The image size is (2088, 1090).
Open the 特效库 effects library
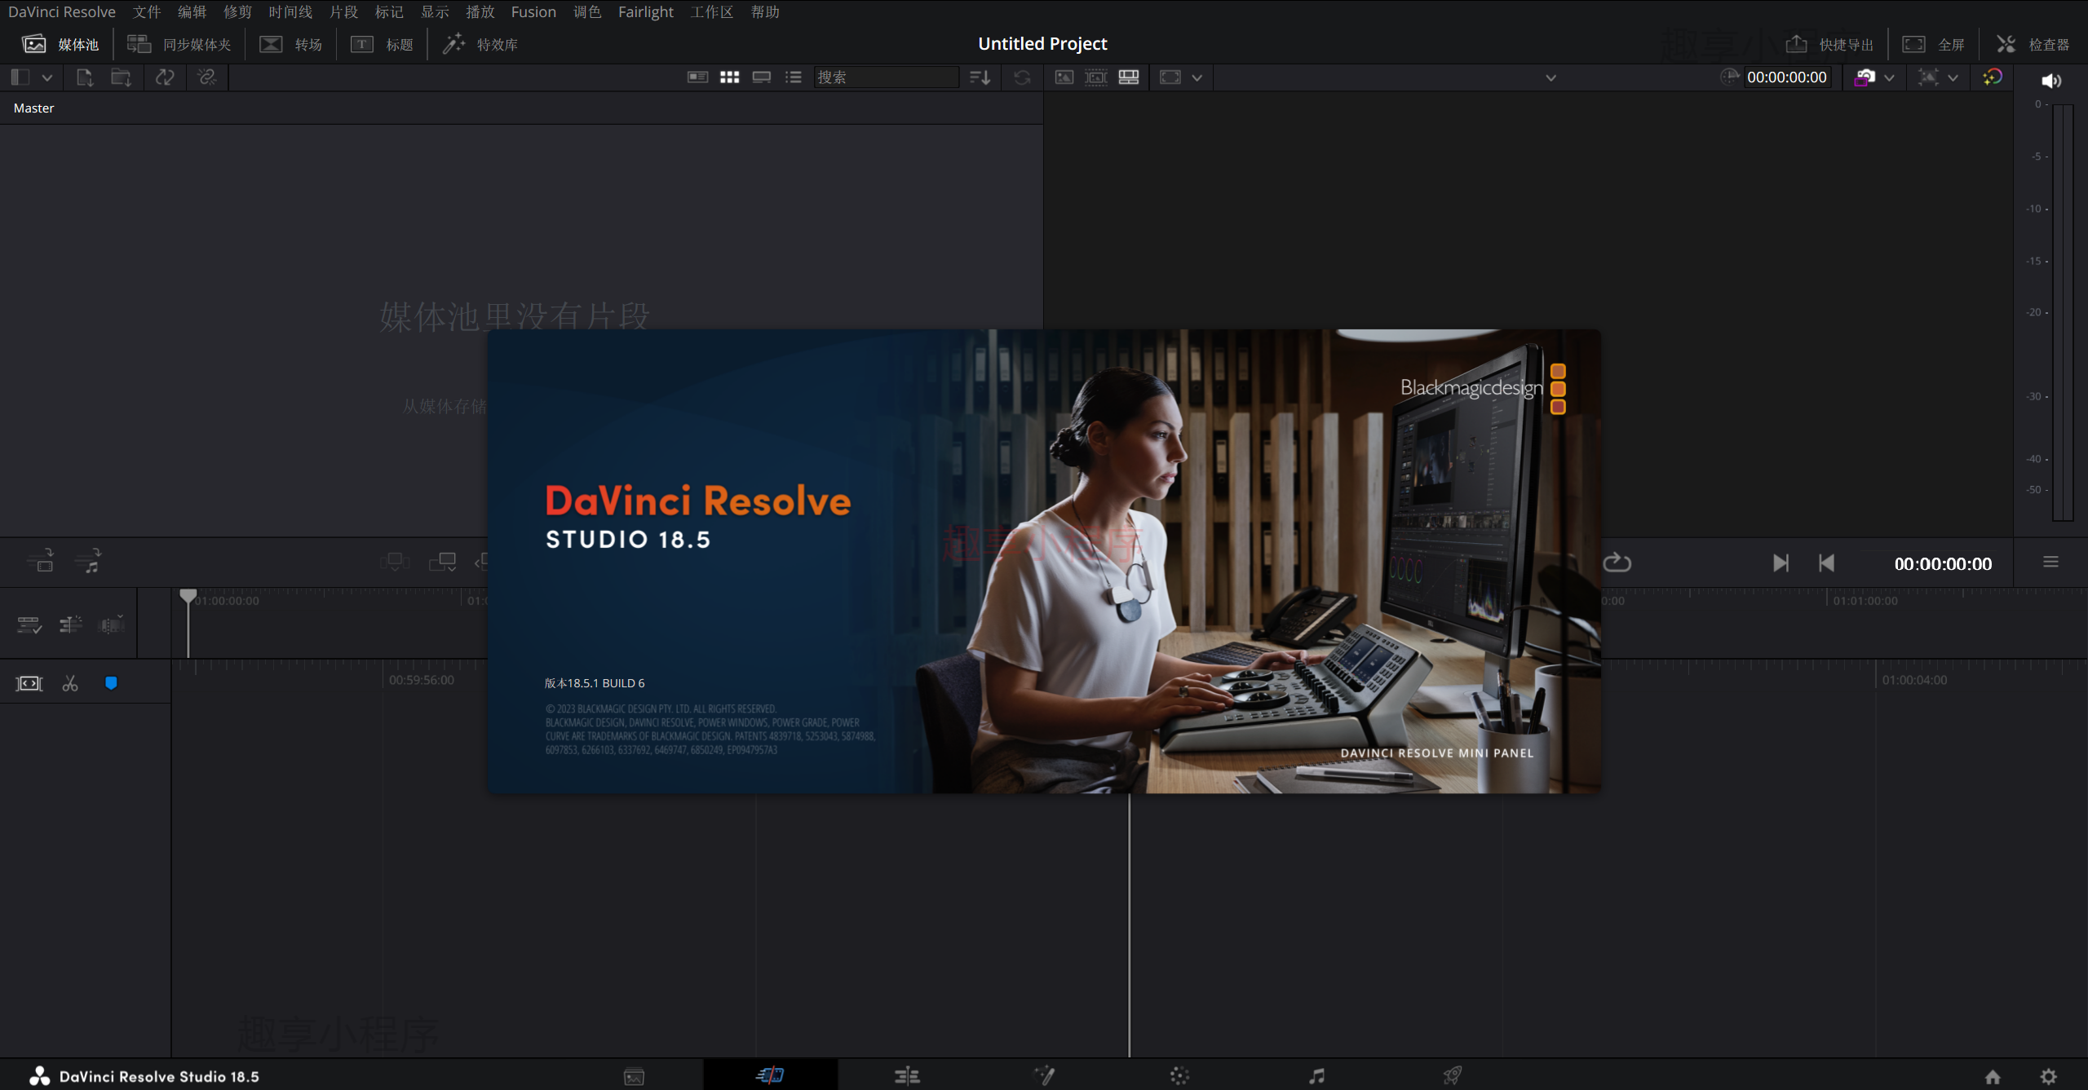pos(480,44)
